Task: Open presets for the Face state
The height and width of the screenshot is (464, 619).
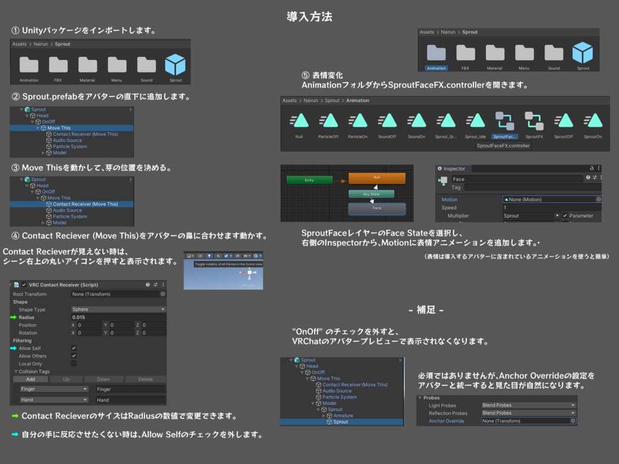Action: point(595,178)
